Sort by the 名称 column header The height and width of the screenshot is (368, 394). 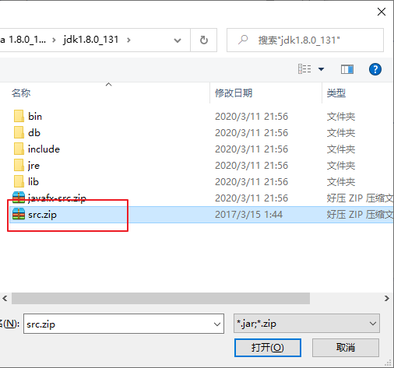tap(21, 93)
